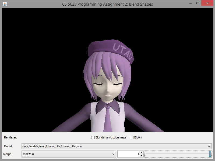The height and width of the screenshot is (161, 215).
Task: Close the Blend Shapes application window
Action: 208,3
